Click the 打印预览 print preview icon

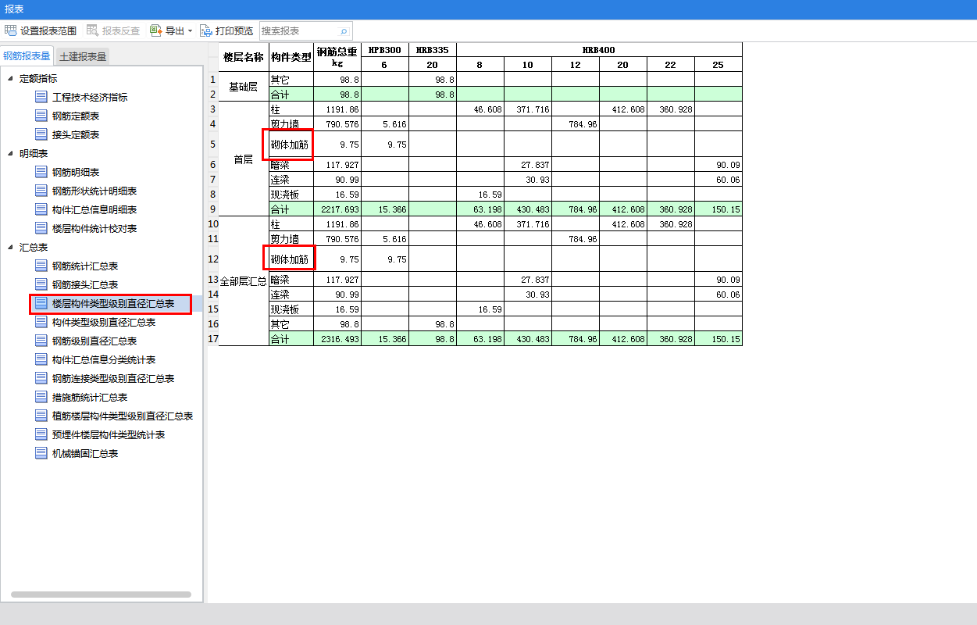pyautogui.click(x=206, y=31)
